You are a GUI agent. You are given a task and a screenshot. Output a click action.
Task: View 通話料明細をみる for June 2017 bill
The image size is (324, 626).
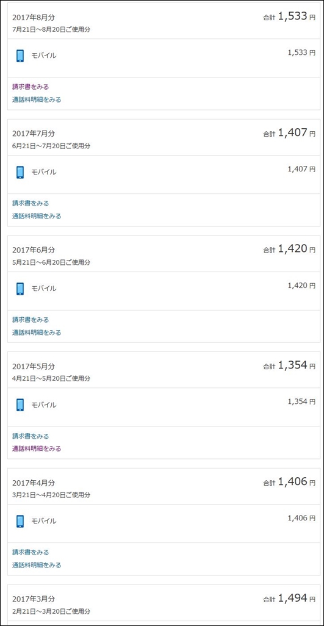point(37,332)
